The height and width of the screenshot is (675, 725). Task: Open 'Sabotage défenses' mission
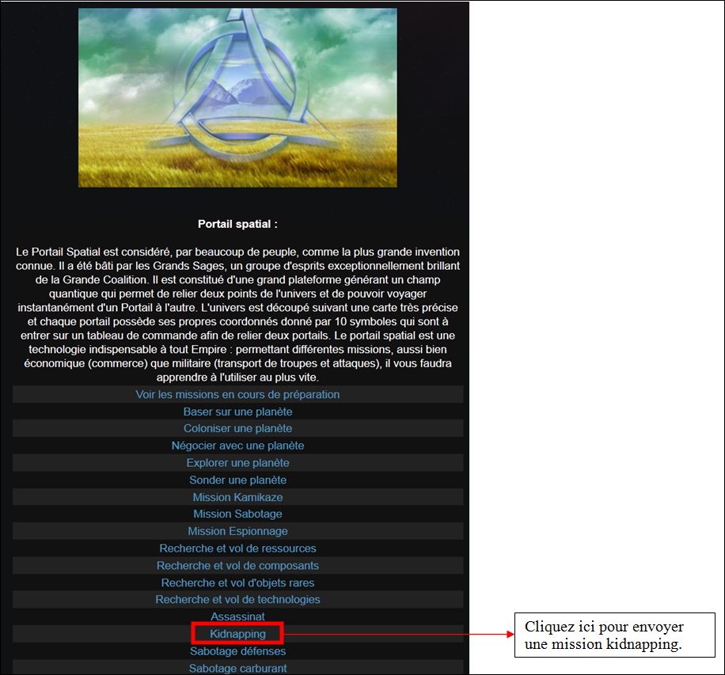pos(237,651)
